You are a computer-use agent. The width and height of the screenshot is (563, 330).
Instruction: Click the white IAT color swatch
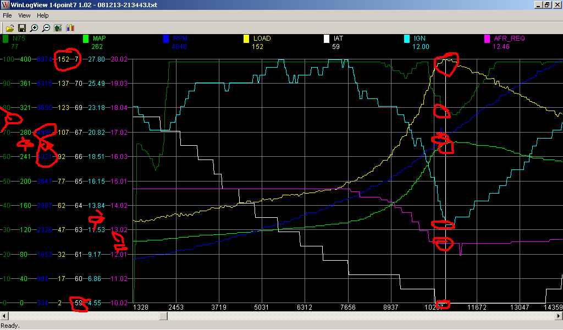coord(327,39)
